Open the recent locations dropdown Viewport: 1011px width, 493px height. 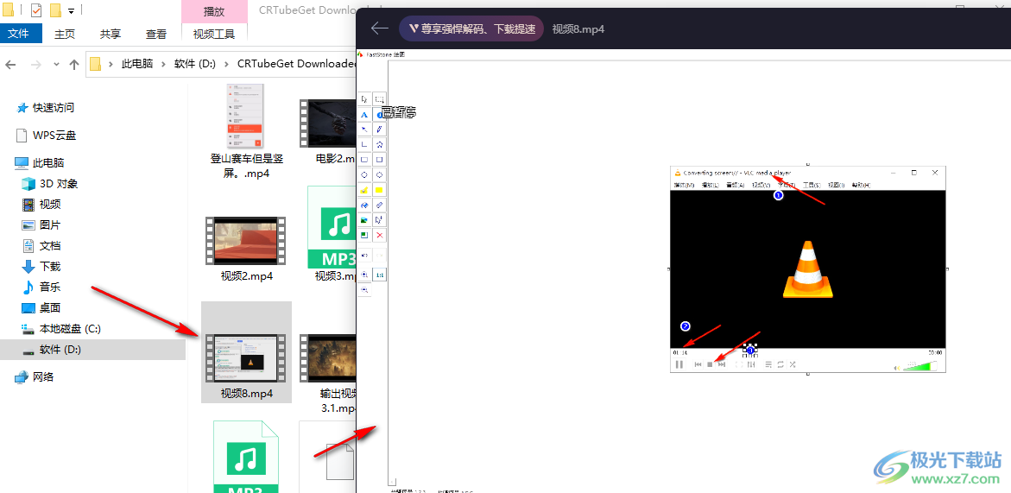pos(56,64)
